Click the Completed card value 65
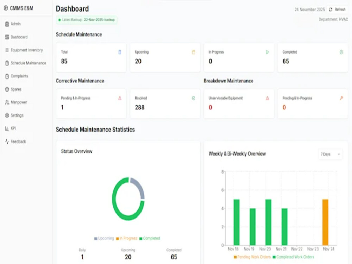The height and width of the screenshot is (264, 352). 286,61
